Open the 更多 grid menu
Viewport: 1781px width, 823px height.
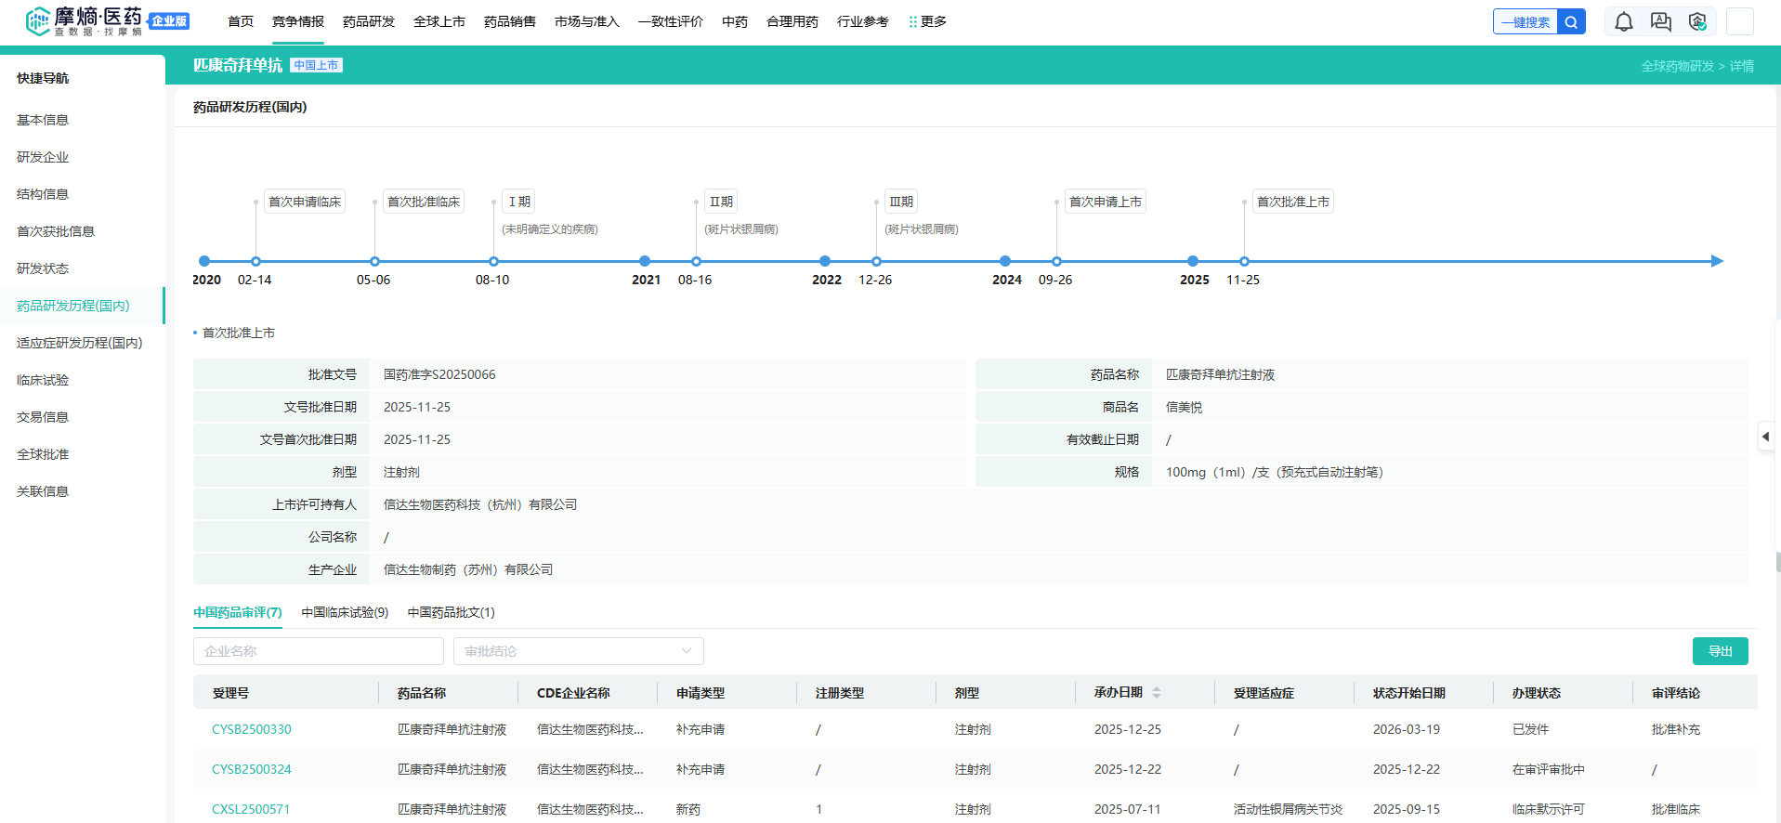click(x=927, y=21)
